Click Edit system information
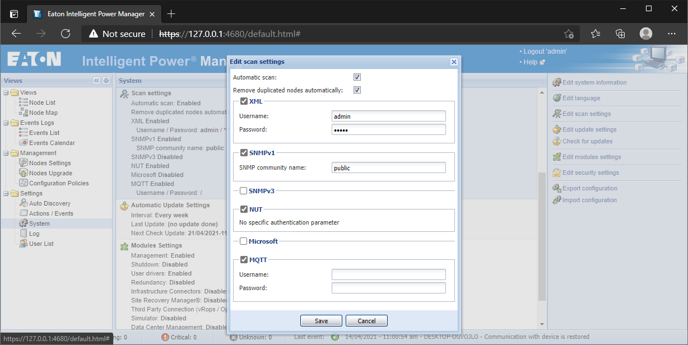688x345 pixels. 594,82
